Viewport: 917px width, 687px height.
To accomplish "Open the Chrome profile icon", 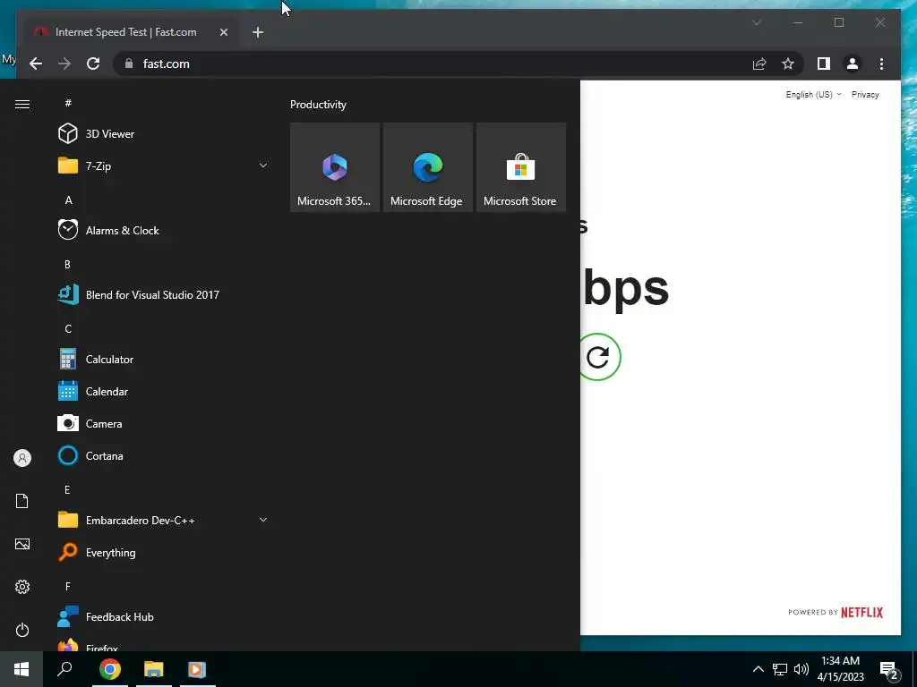I will coord(853,64).
